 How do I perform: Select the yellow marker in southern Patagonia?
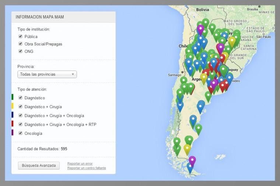click(x=187, y=149)
